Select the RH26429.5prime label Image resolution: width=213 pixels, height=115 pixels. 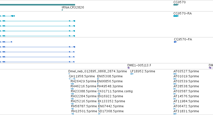[83, 81]
